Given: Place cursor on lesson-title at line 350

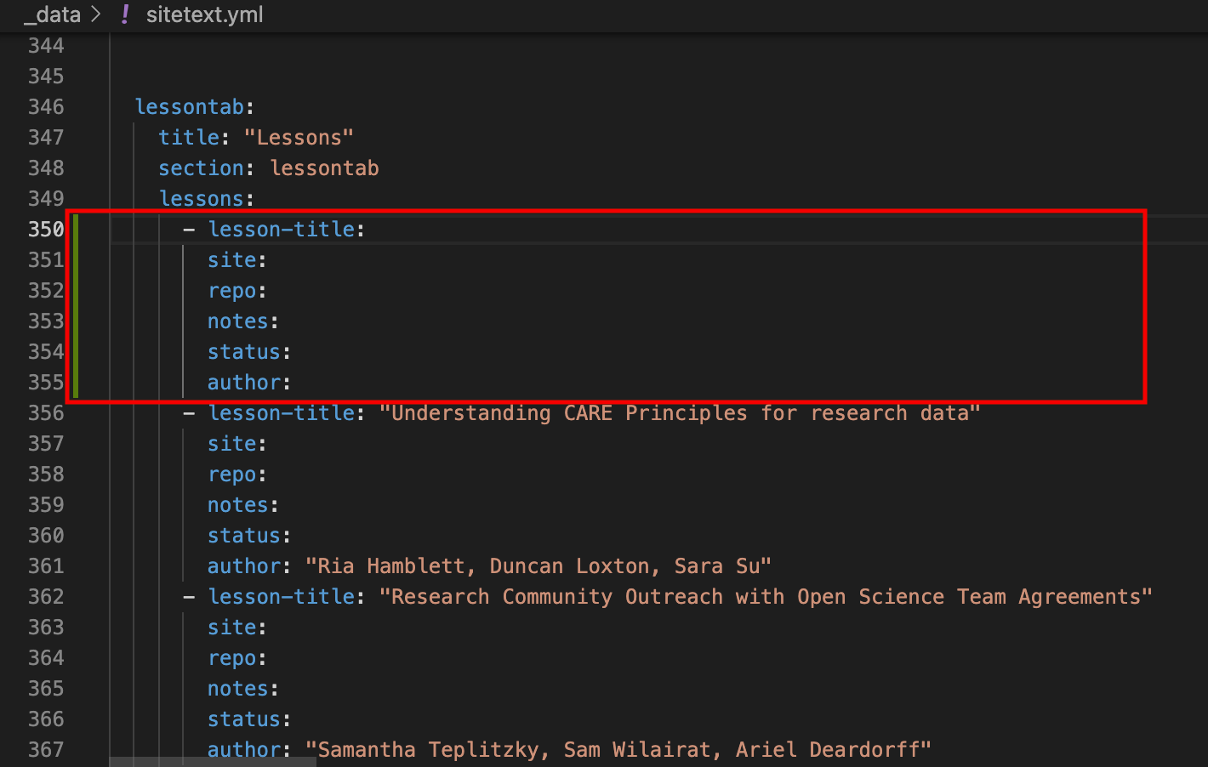Looking at the screenshot, I should tap(281, 230).
